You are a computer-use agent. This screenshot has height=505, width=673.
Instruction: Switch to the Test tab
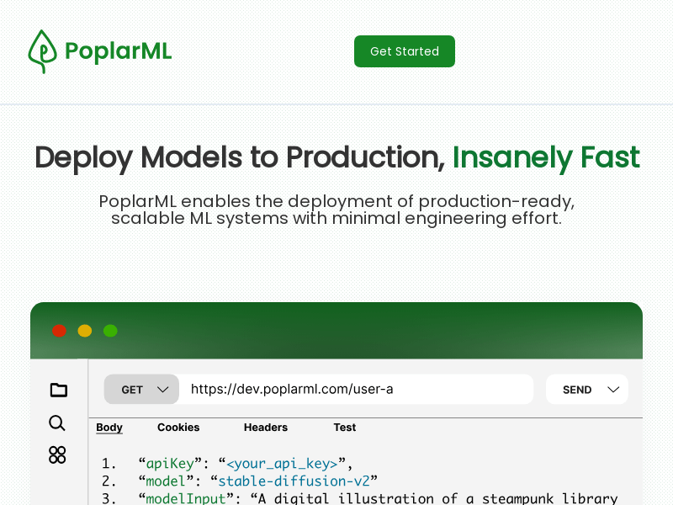pyautogui.click(x=345, y=428)
